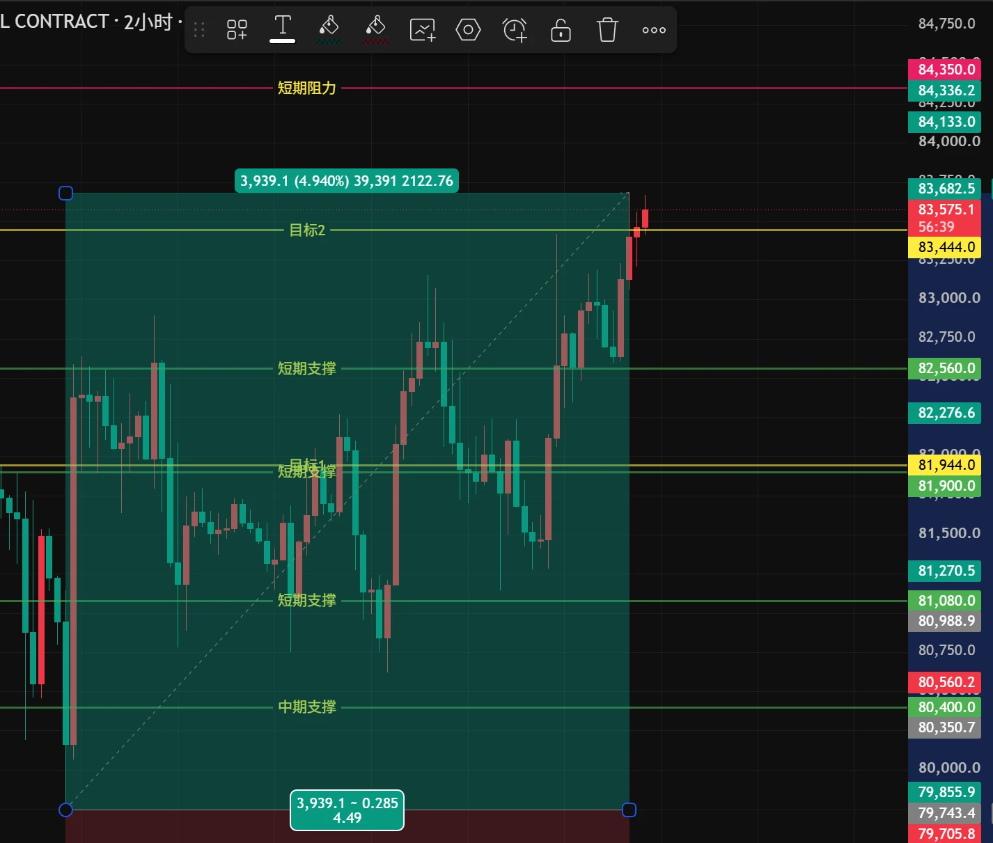Open the three-dots more options menu
Screen dimensions: 993x843
click(x=654, y=30)
